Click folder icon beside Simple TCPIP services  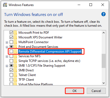click(x=15, y=61)
